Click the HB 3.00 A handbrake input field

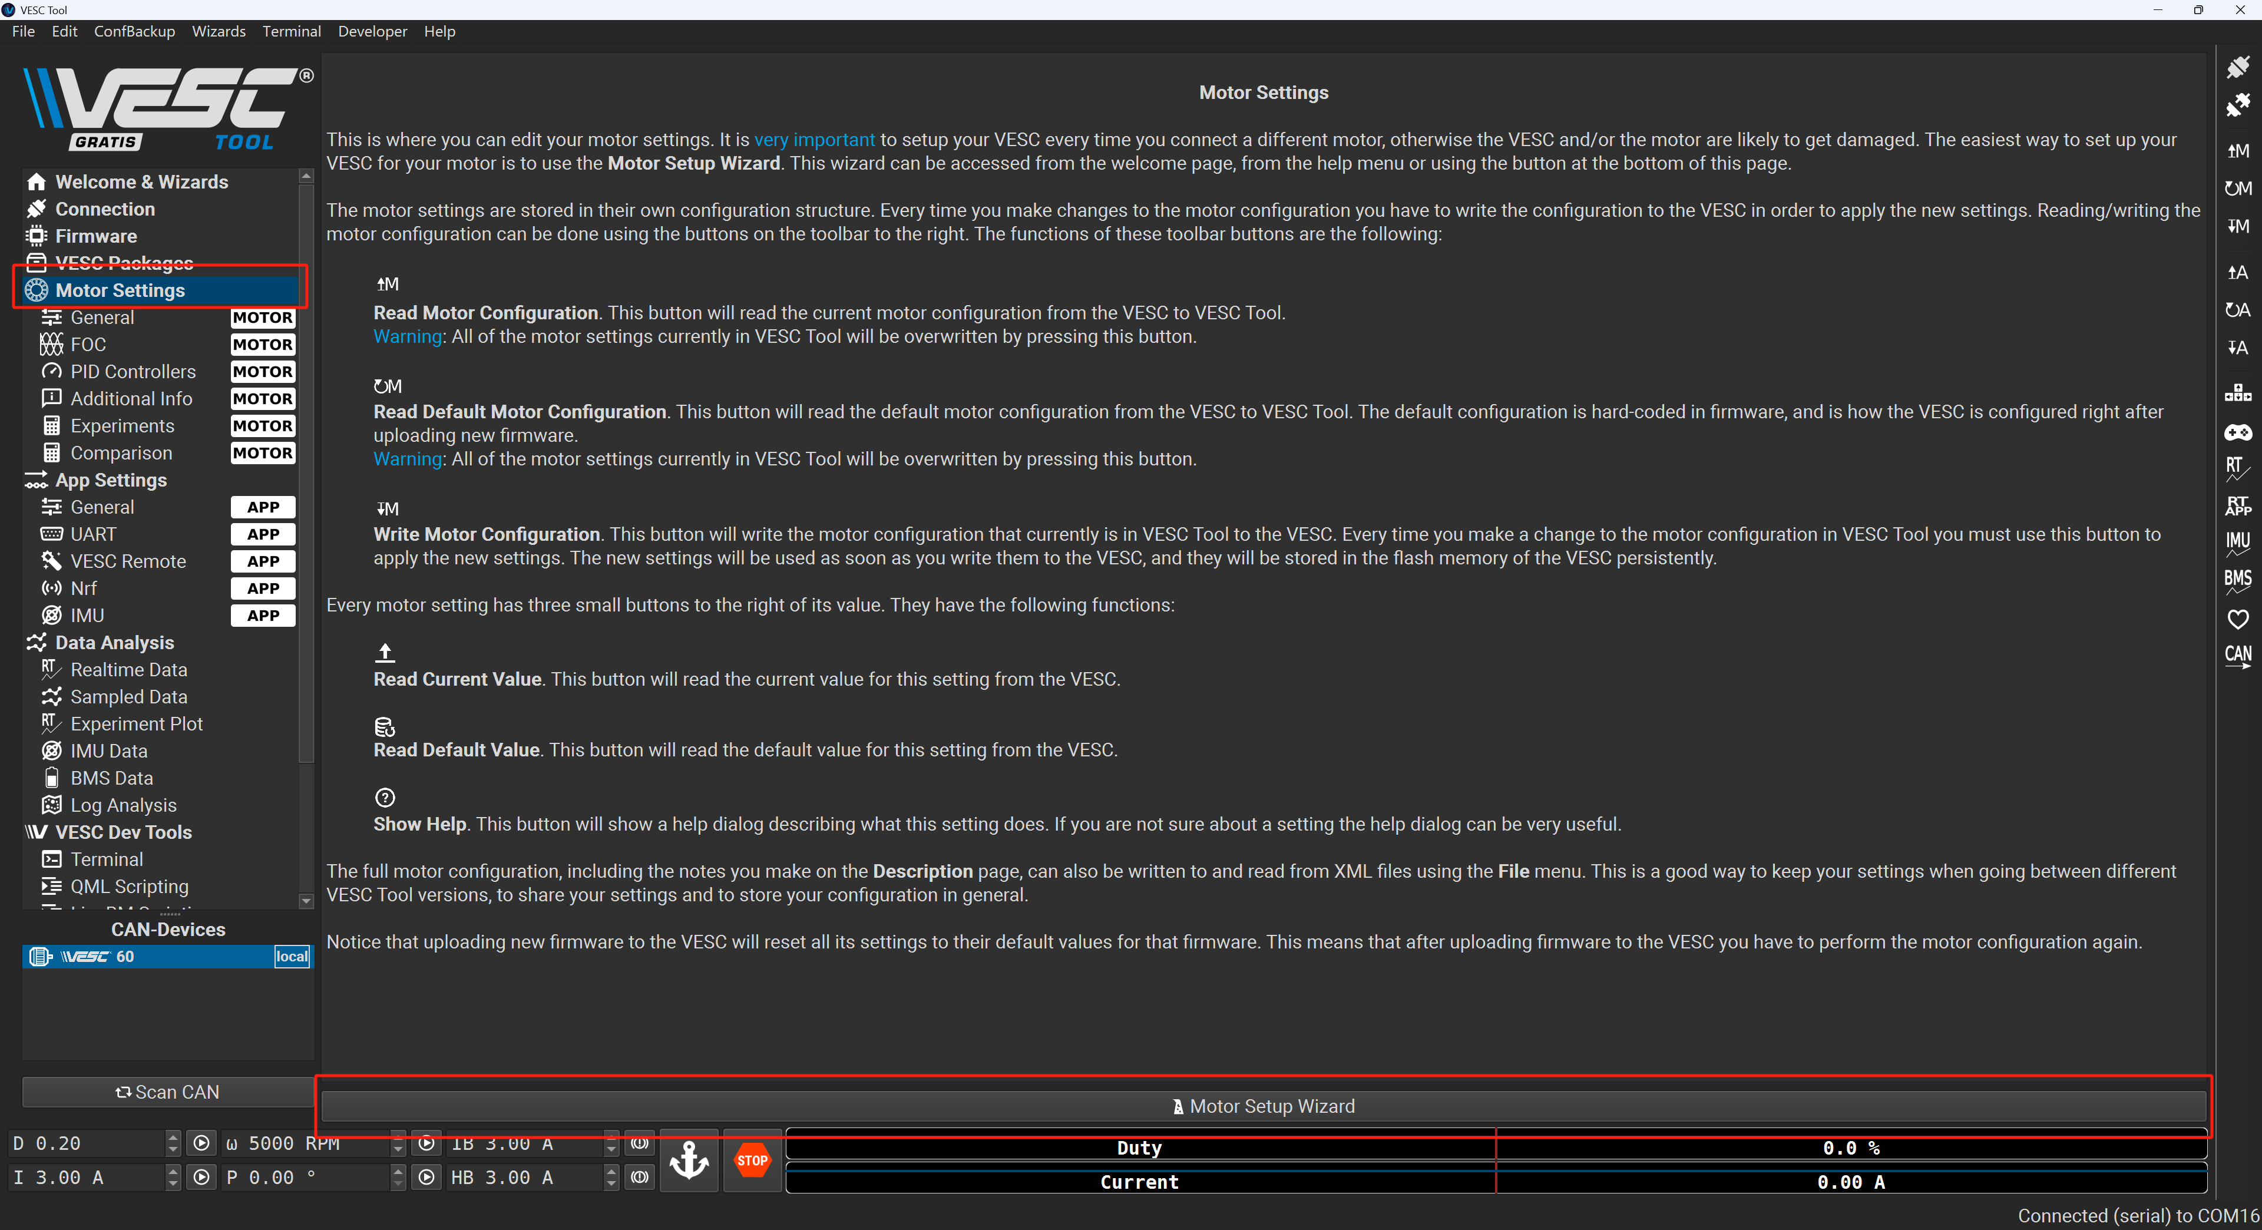[x=525, y=1178]
